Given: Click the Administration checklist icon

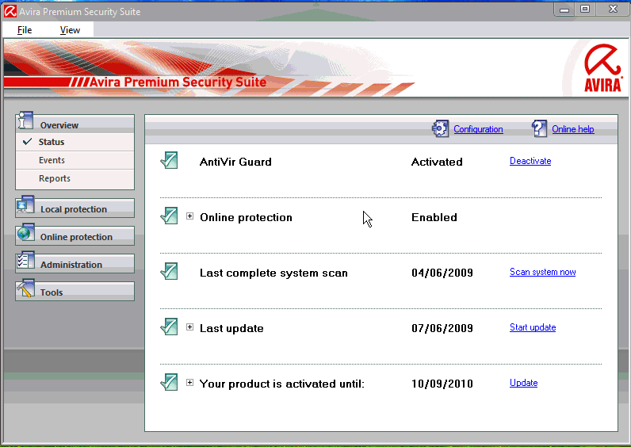Looking at the screenshot, I should (x=25, y=262).
